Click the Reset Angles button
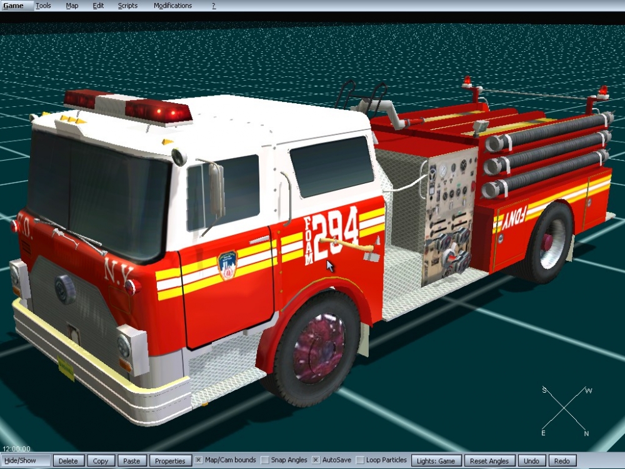 click(489, 461)
